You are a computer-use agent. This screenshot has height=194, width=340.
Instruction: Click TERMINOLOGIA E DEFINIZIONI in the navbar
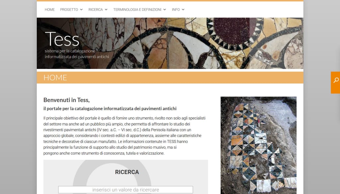tap(137, 10)
